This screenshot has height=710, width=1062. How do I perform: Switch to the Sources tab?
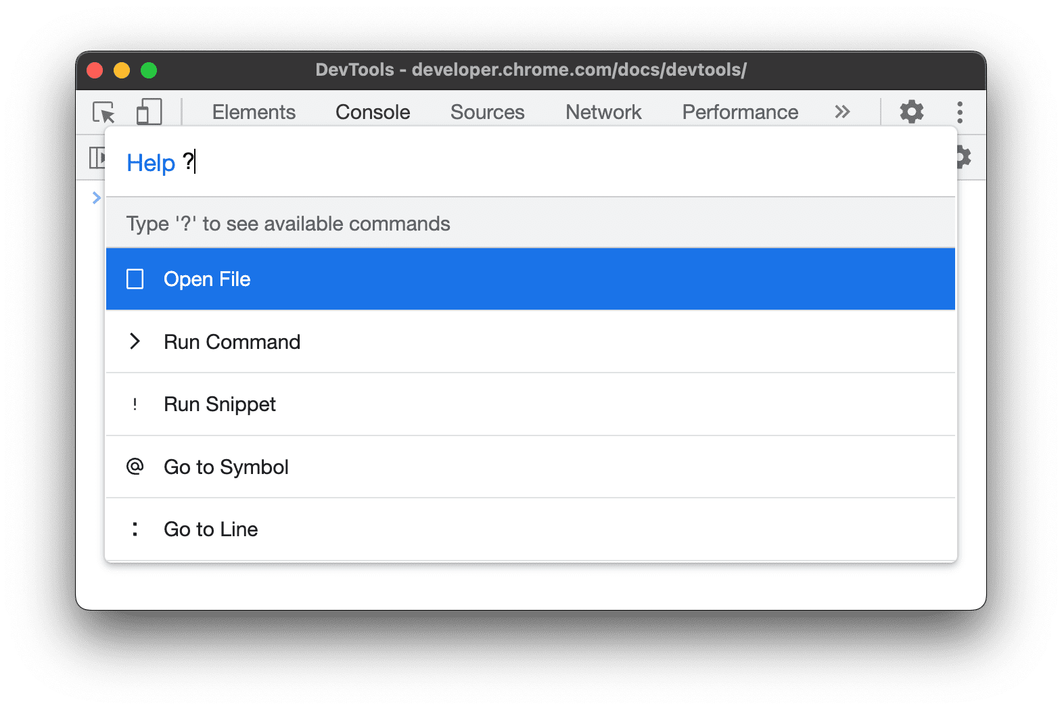pyautogui.click(x=487, y=112)
